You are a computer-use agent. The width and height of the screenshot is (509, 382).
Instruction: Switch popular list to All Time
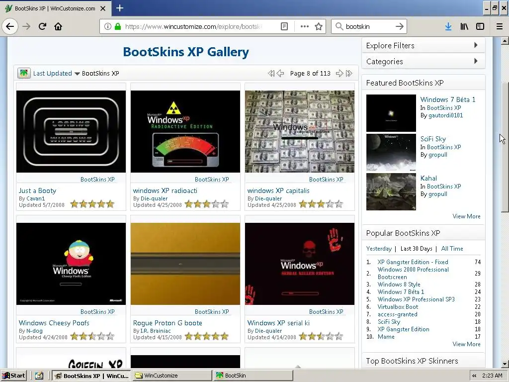tap(452, 249)
